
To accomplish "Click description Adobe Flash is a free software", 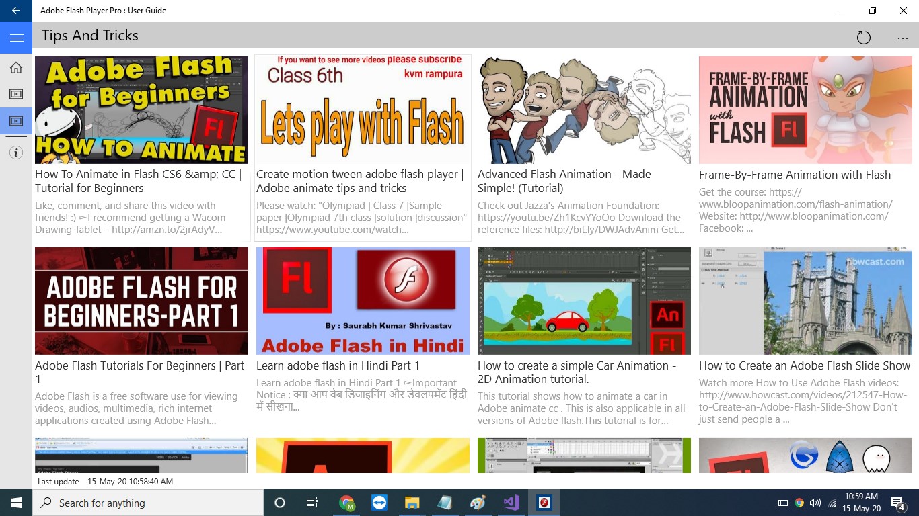I will (x=137, y=408).
